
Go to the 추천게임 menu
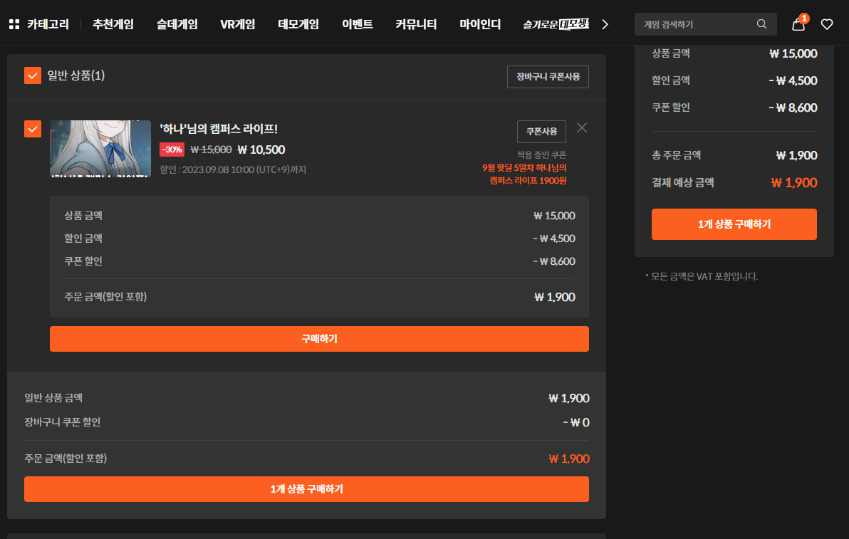[x=113, y=24]
